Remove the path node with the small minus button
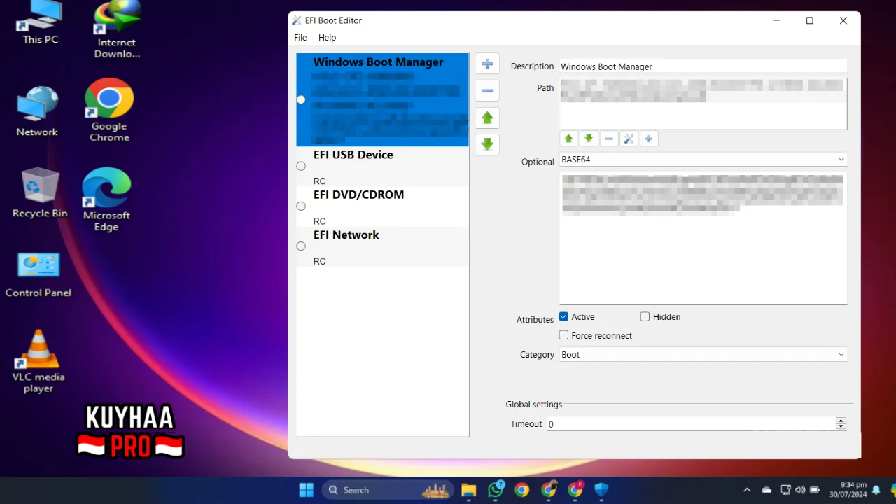The image size is (896, 504). tap(609, 139)
